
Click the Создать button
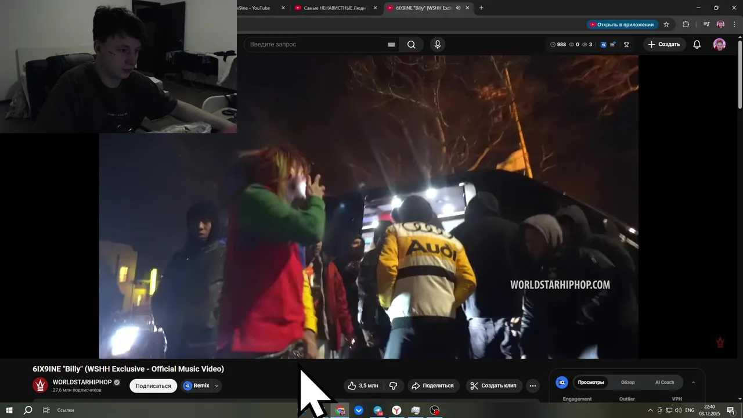(x=664, y=45)
